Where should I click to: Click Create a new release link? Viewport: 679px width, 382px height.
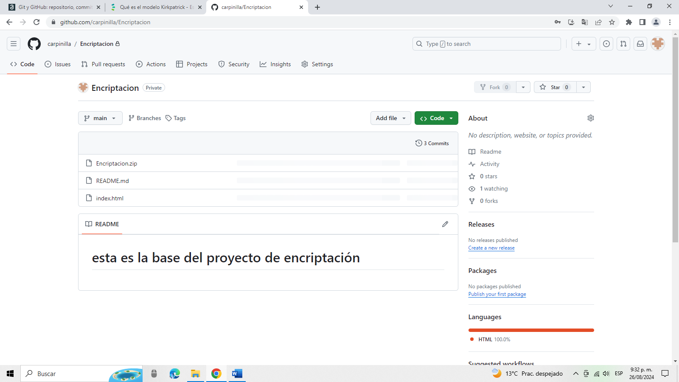tap(491, 248)
